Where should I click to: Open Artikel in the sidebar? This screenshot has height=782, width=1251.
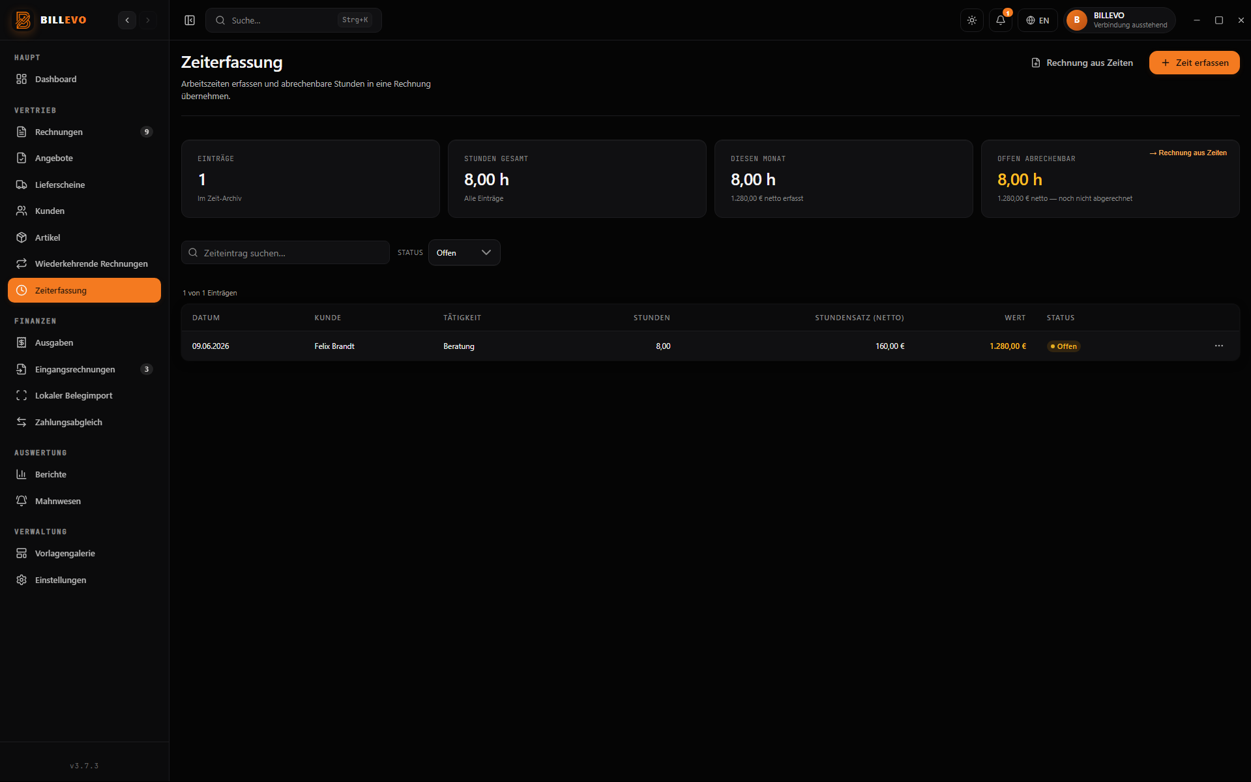coord(84,237)
